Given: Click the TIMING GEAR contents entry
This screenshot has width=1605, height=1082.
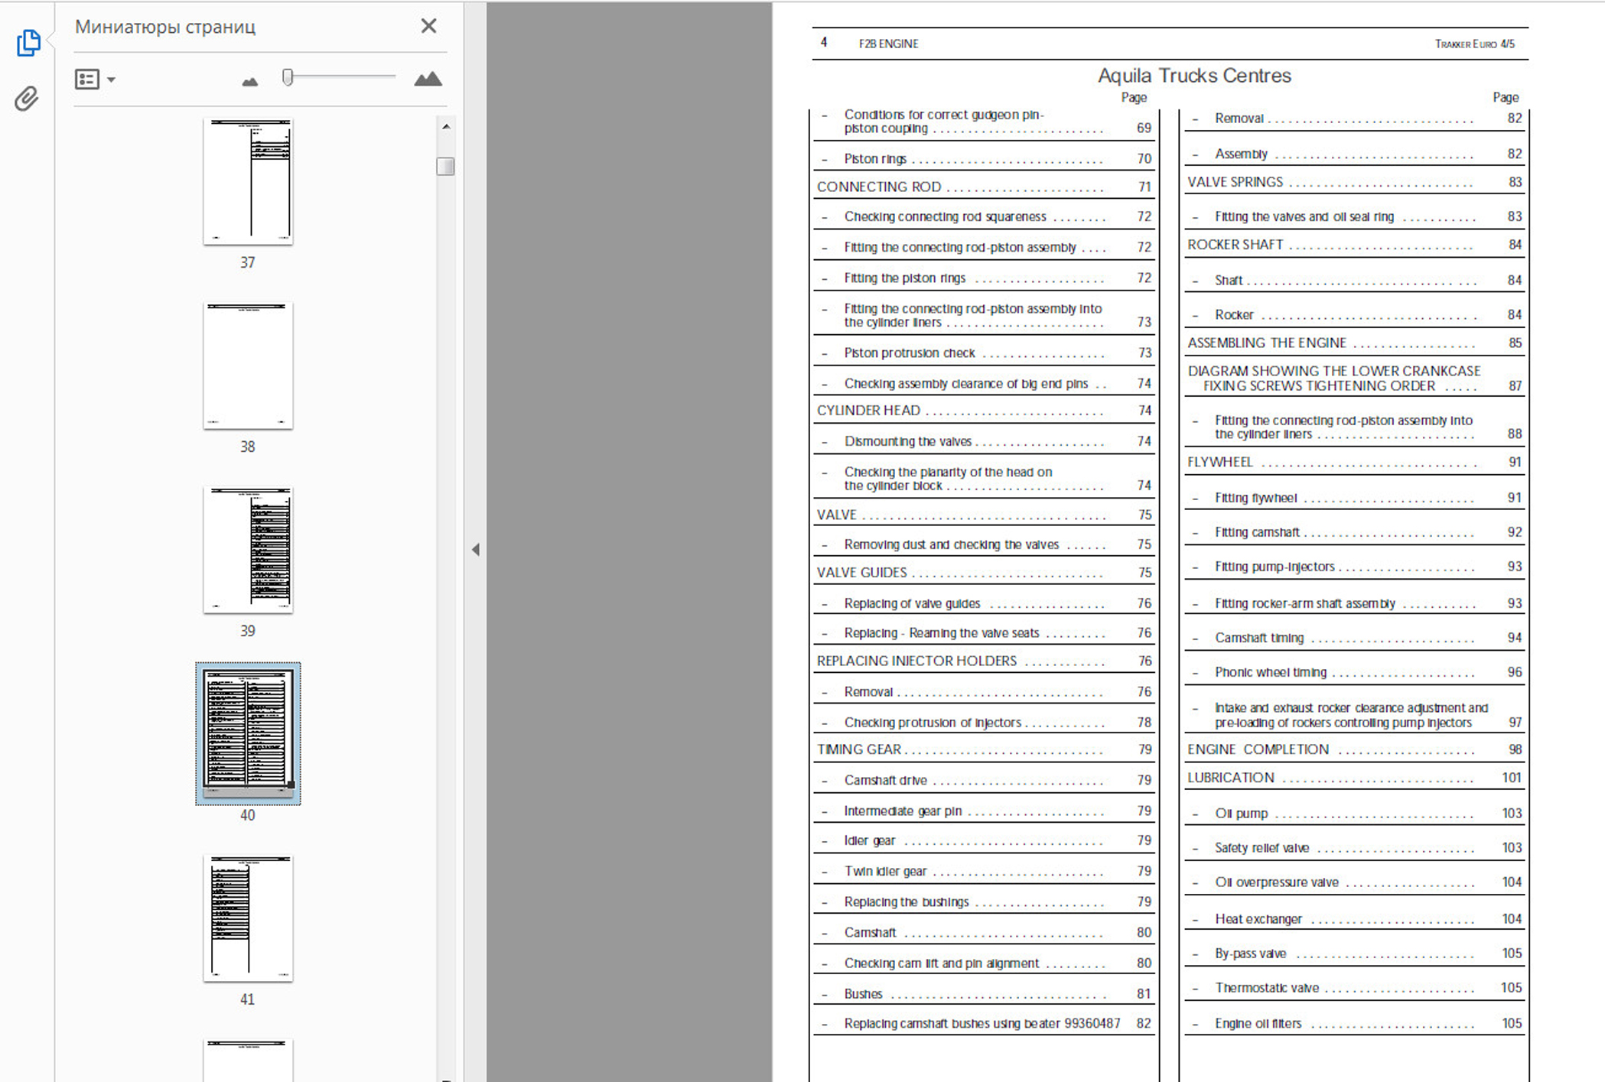Looking at the screenshot, I should pyautogui.click(x=858, y=749).
